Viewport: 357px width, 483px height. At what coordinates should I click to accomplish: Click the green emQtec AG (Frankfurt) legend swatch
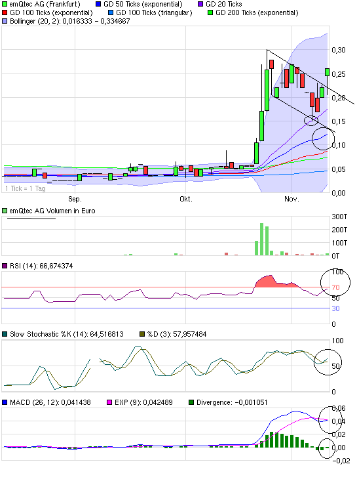point(5,5)
